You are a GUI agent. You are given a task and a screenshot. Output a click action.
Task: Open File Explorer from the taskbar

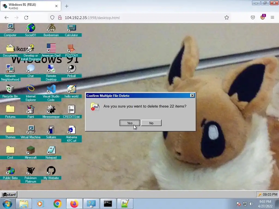tap(24, 204)
